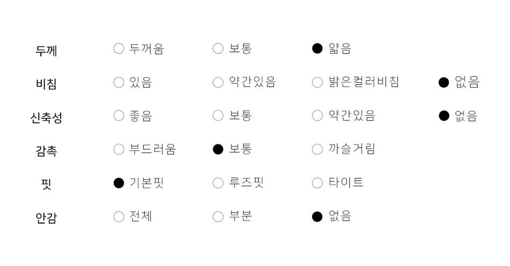Choose 보통 in the 두께 row
The width and height of the screenshot is (510, 266).
coord(218,48)
